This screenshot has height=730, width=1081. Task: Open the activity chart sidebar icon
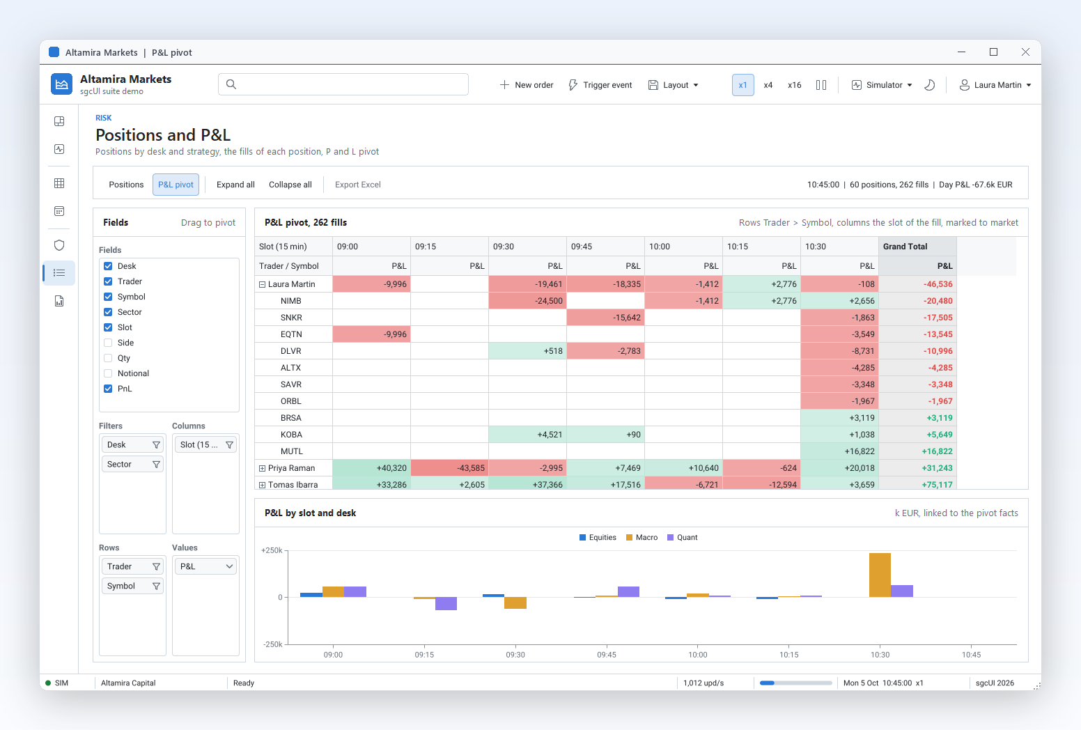tap(59, 149)
